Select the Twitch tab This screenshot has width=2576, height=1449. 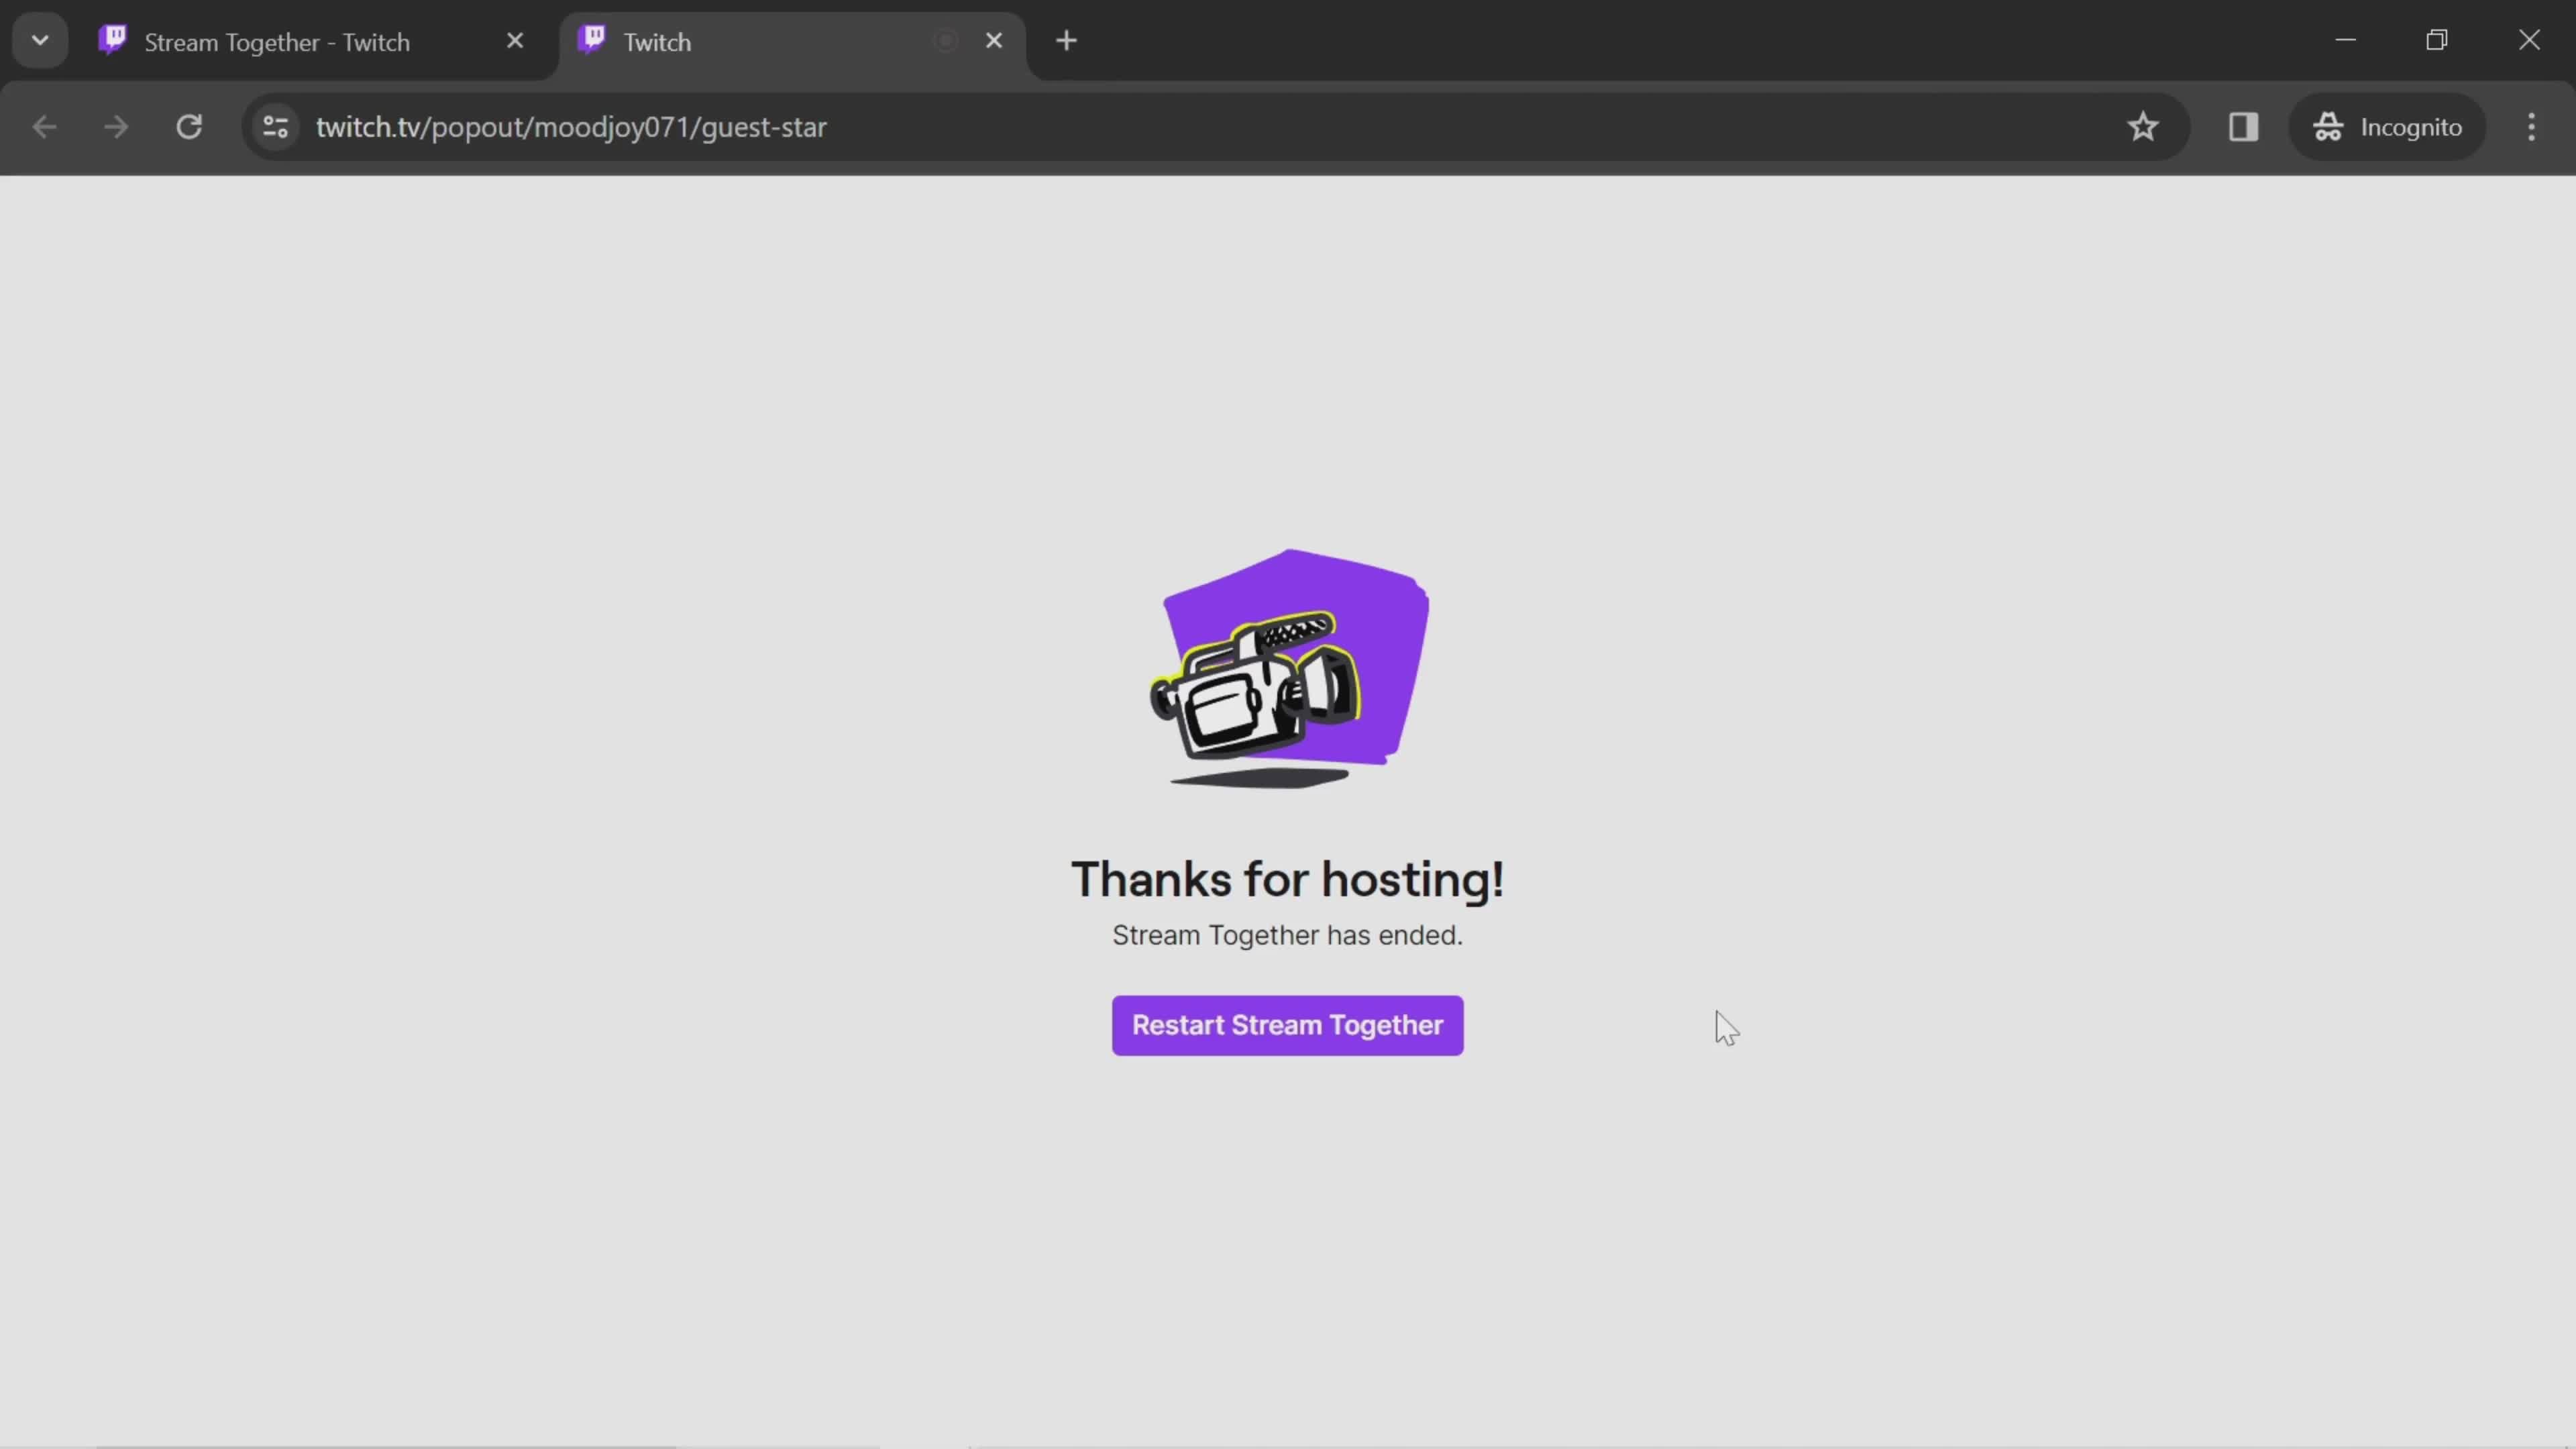point(791,39)
